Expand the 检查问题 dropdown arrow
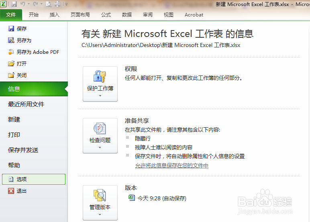Viewport: 310px width, 222px height. (100, 148)
